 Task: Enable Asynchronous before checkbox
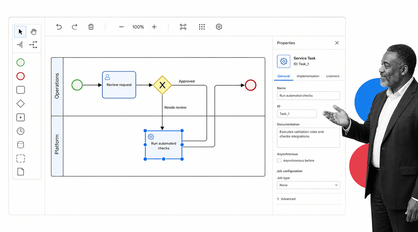(x=279, y=161)
